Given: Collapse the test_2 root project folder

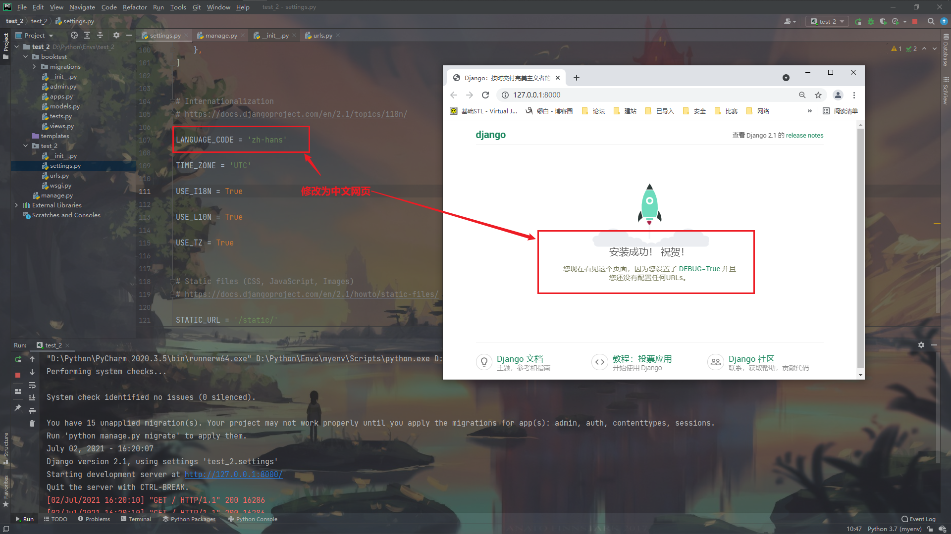Looking at the screenshot, I should click(17, 47).
